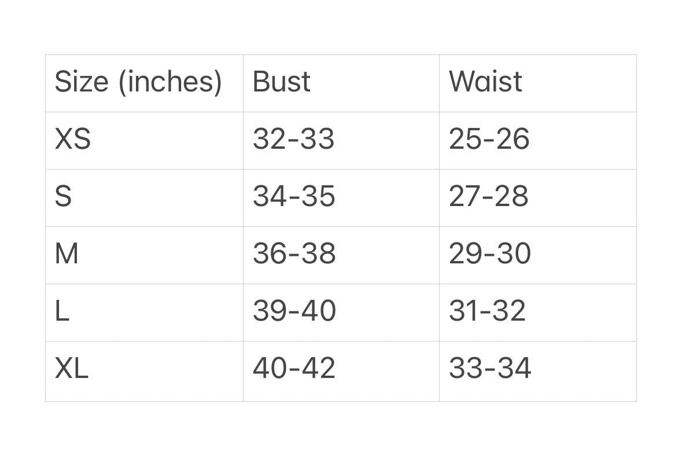Select the M size cell
Screen dimensions: 682x459
tap(67, 254)
